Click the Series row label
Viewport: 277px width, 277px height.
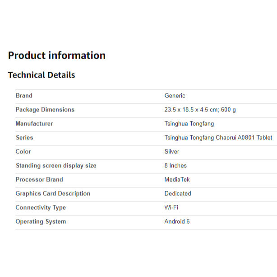click(24, 138)
